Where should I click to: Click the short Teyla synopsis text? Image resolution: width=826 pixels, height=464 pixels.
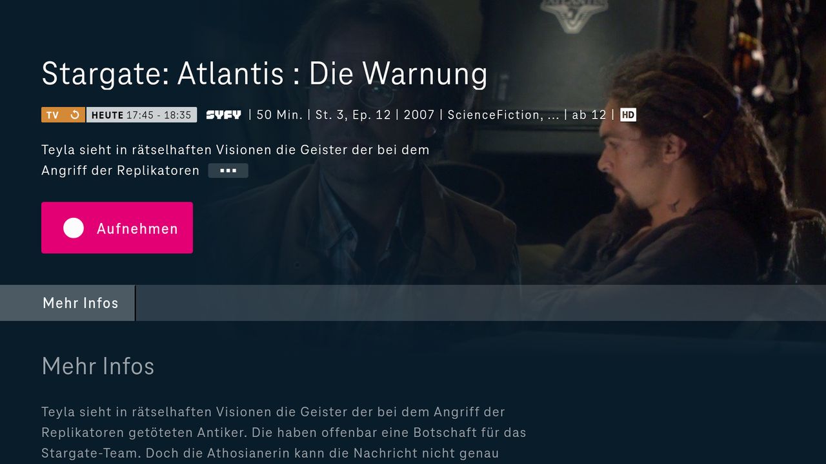(x=235, y=160)
